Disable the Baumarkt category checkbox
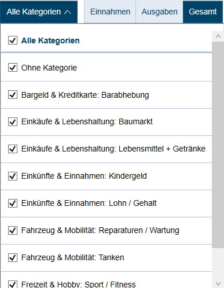Image resolution: width=224 pixels, height=288 pixels. click(13, 122)
